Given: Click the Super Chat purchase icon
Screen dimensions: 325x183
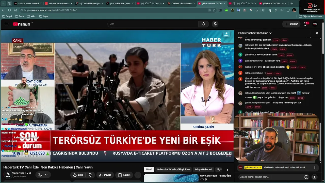Looking at the screenshot, I should coord(314,177).
